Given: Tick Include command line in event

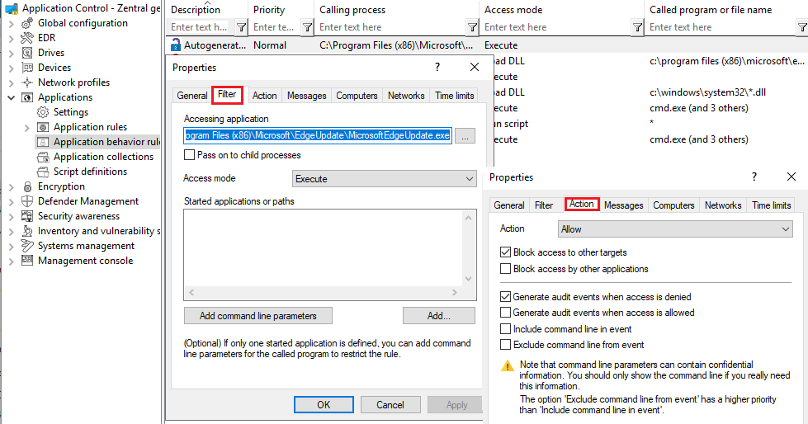Looking at the screenshot, I should click(506, 329).
